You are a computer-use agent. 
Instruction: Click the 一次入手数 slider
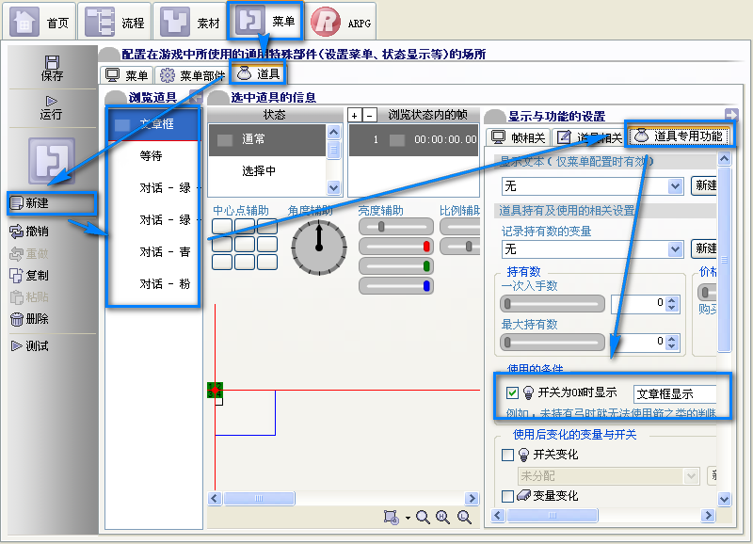pyautogui.click(x=553, y=303)
